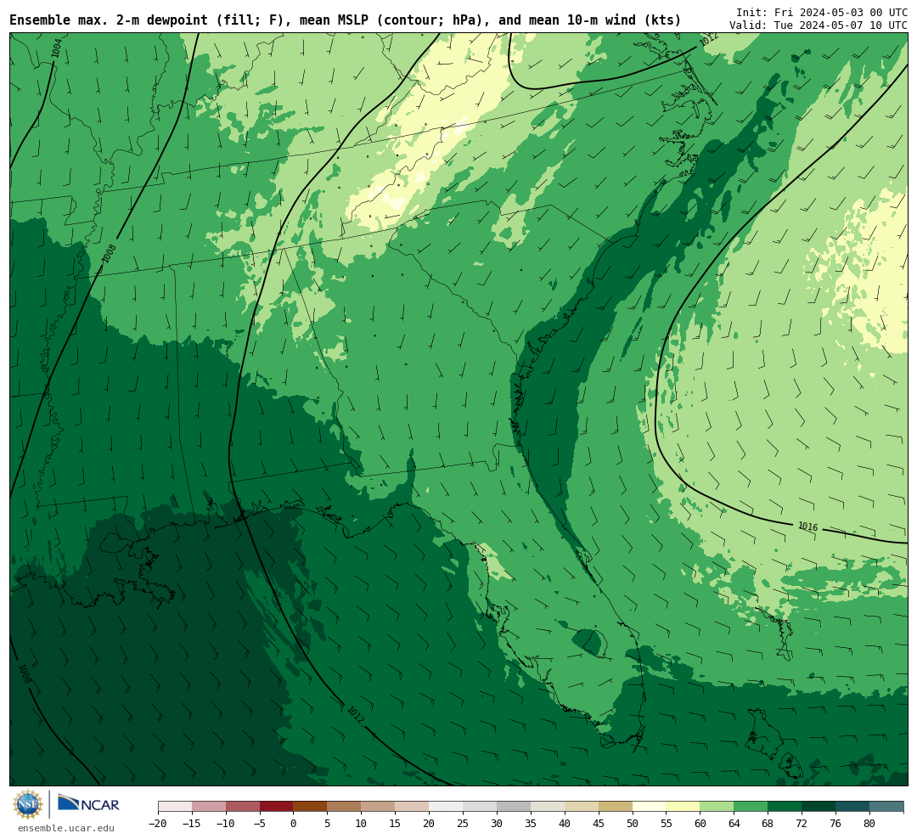
Task: Pick the teal swatch between 76 and 80
Action: pos(853,807)
